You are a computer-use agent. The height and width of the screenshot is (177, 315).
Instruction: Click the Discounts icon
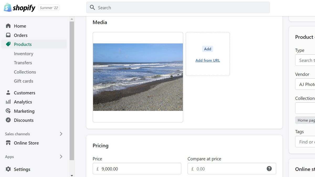pos(8,120)
